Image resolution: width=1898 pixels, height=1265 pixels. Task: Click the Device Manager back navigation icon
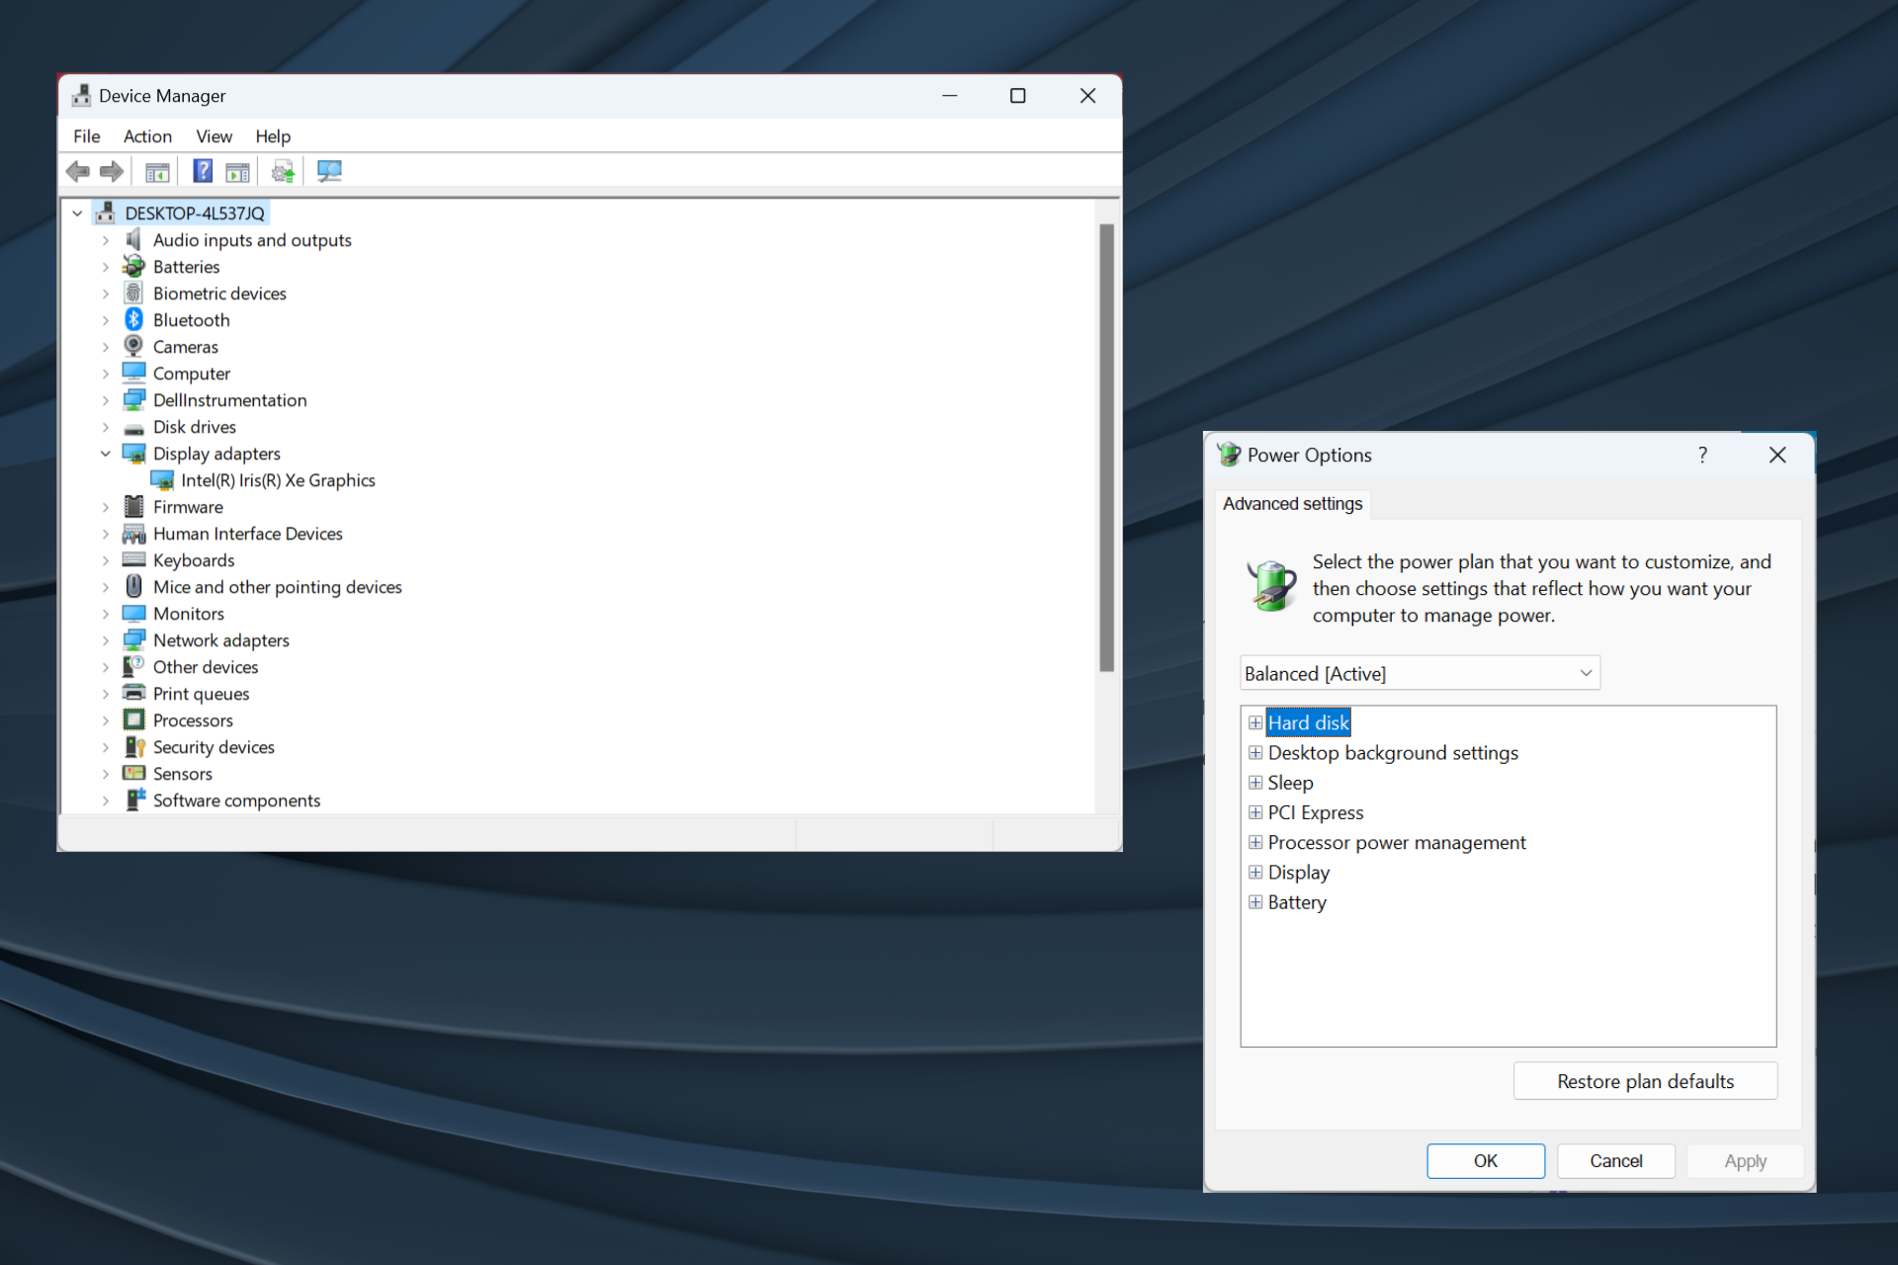tap(79, 171)
